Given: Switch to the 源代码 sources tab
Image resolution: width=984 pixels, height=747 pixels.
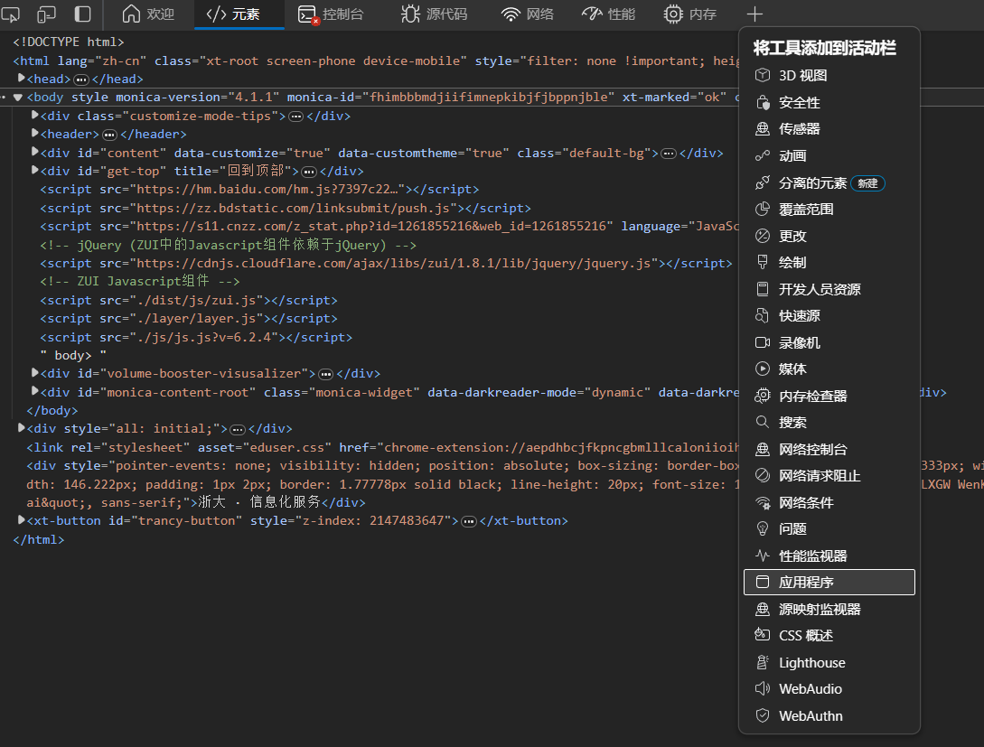Looking at the screenshot, I should tap(435, 14).
